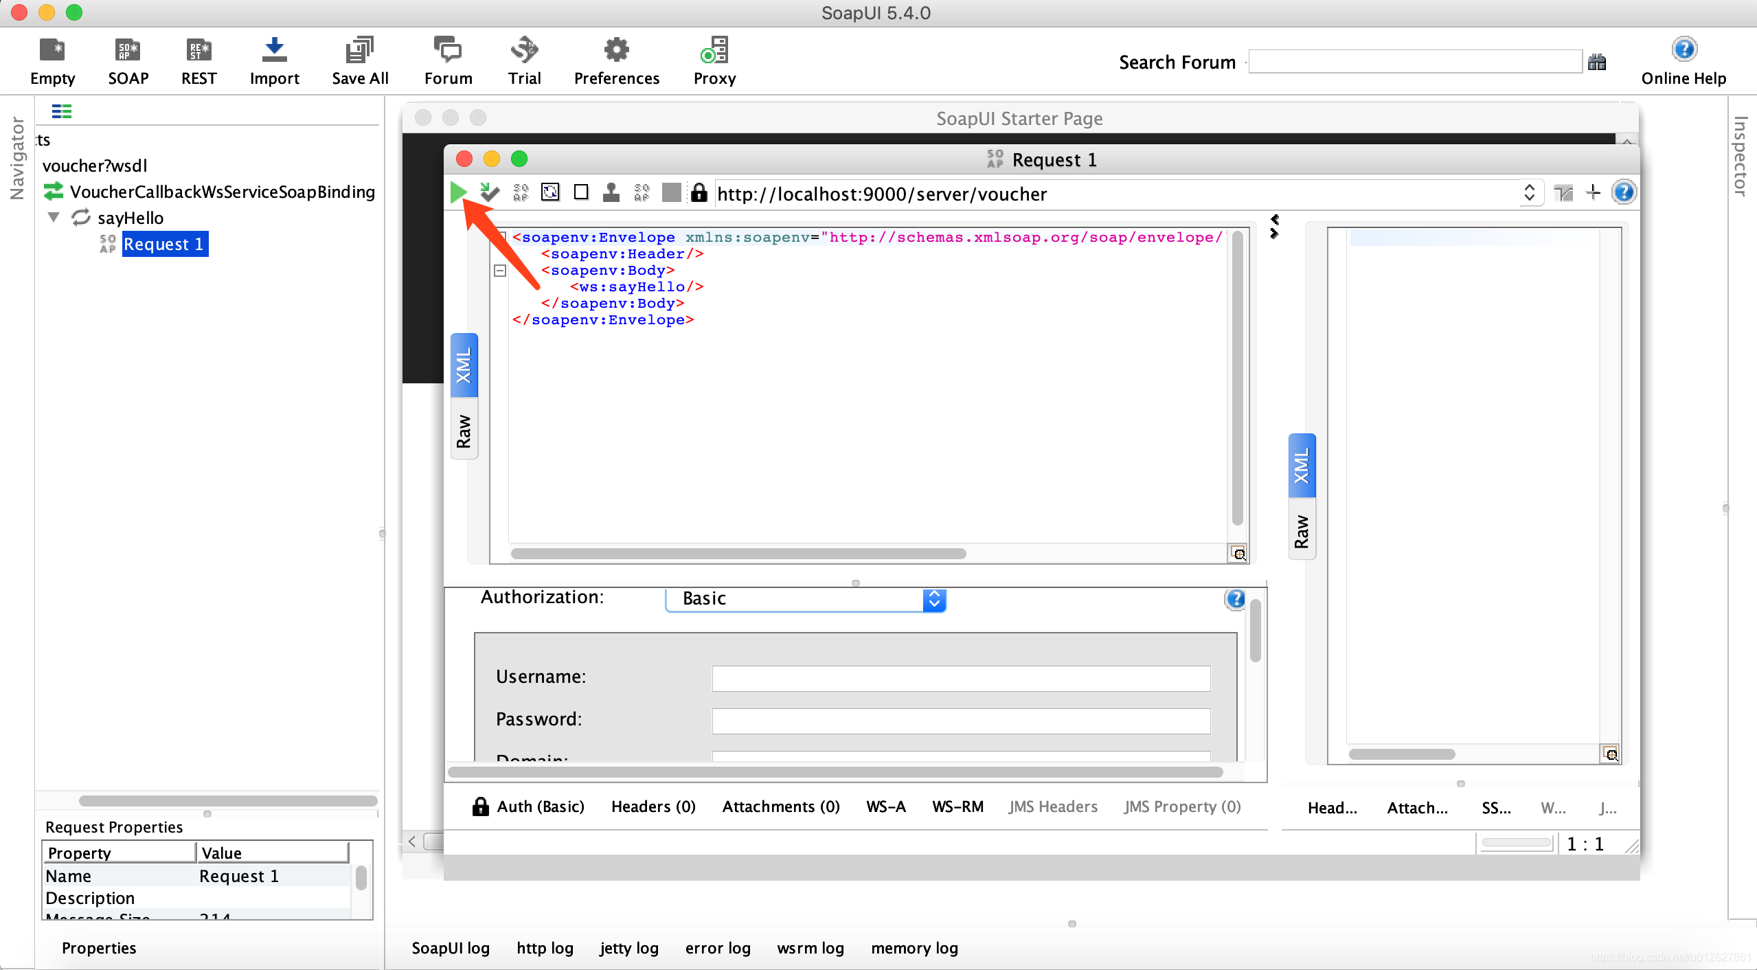This screenshot has height=970, width=1757.
Task: Click the Save All button
Action: 359,60
